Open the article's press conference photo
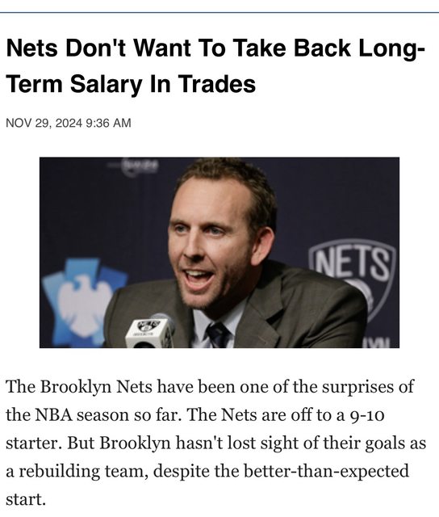439x517 pixels. [x=219, y=253]
